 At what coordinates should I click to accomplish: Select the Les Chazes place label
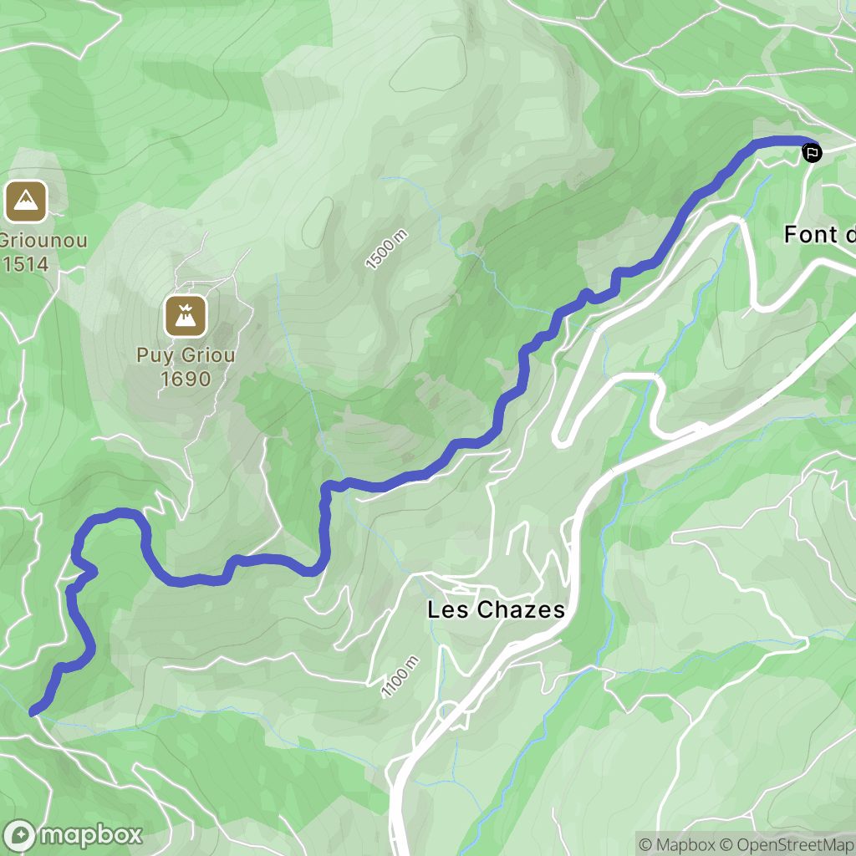[x=496, y=609]
